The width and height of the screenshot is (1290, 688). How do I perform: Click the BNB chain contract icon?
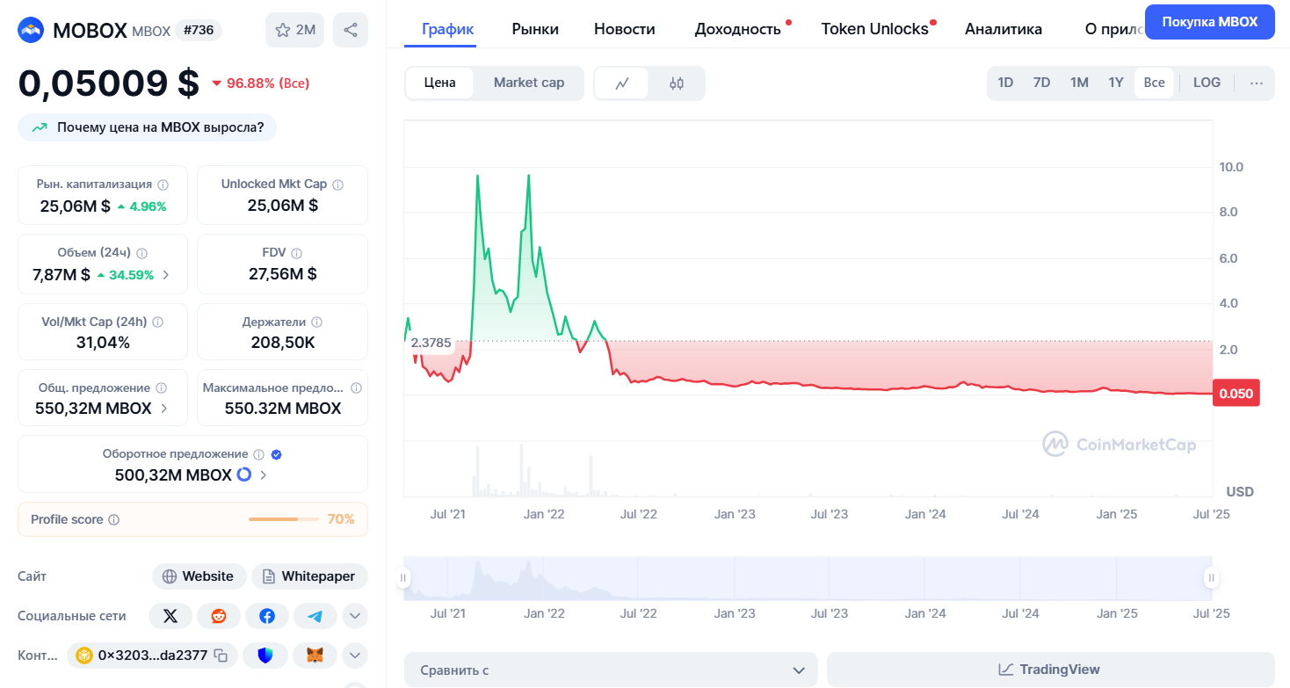click(x=84, y=655)
